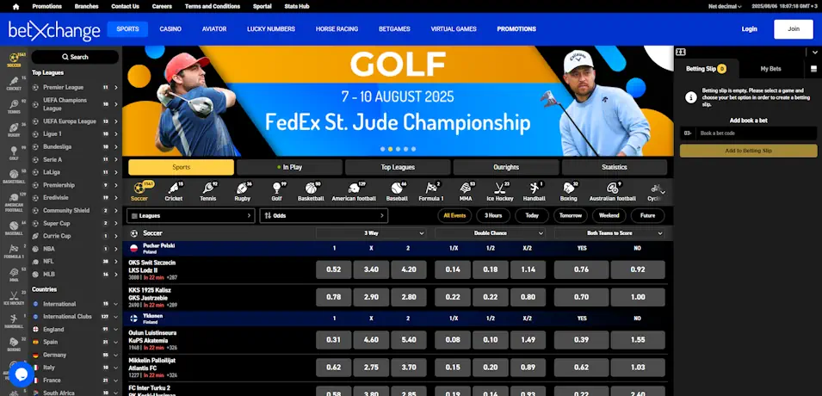Go to last banner carousel dot
The image size is (822, 396).
coord(414,149)
